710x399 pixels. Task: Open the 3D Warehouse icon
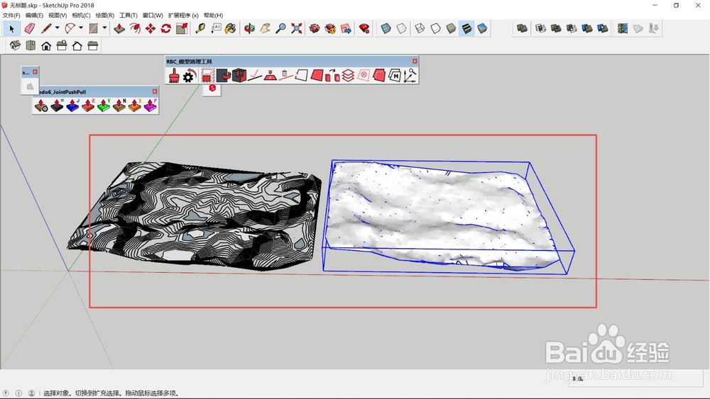[x=315, y=29]
